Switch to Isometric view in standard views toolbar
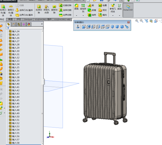Screen dimensions: 162x145 pyautogui.click(x=112, y=27)
